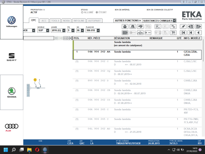
Task: Click the previous group arrow with bar
Action: 191,33
